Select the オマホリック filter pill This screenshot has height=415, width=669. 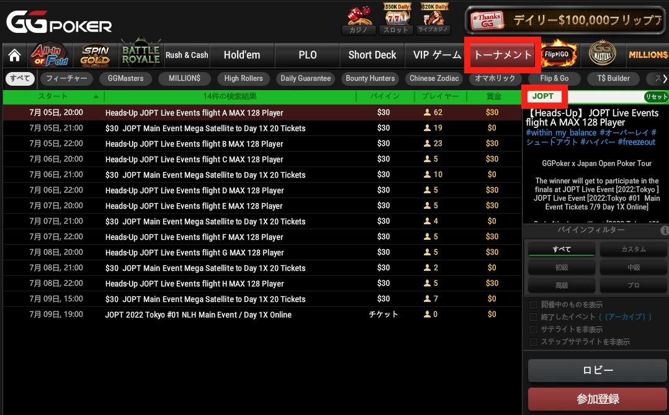click(x=495, y=78)
